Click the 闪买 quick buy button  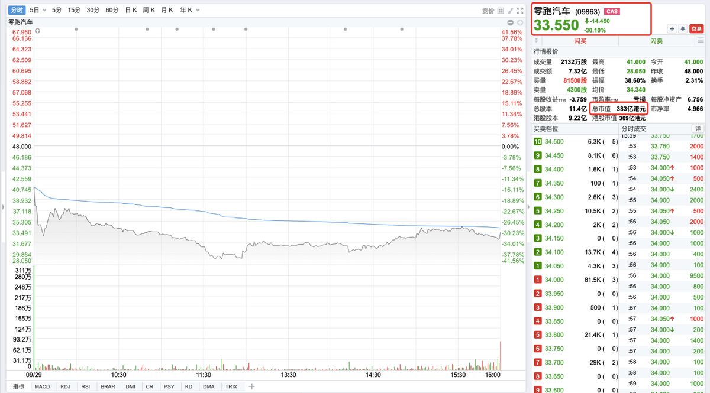coord(580,41)
